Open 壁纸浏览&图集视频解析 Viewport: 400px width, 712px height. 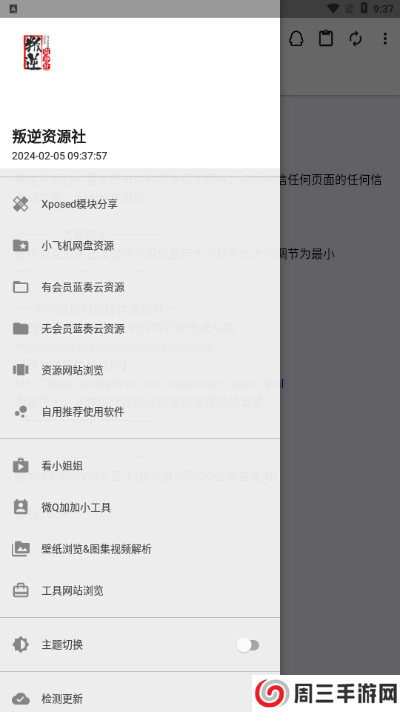click(140, 549)
